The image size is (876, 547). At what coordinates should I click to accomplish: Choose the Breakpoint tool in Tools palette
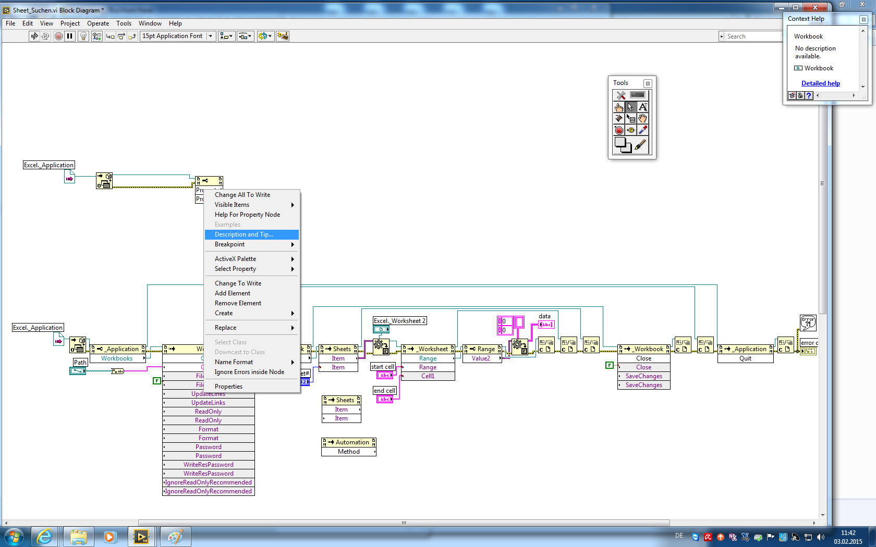click(x=619, y=130)
